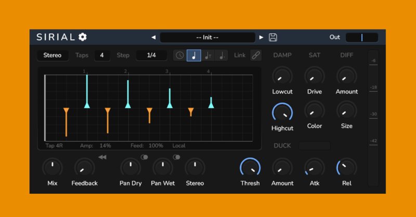Viewport: 416px width, 217px height.
Task: Select the dotted note sync mode
Action: coord(222,55)
